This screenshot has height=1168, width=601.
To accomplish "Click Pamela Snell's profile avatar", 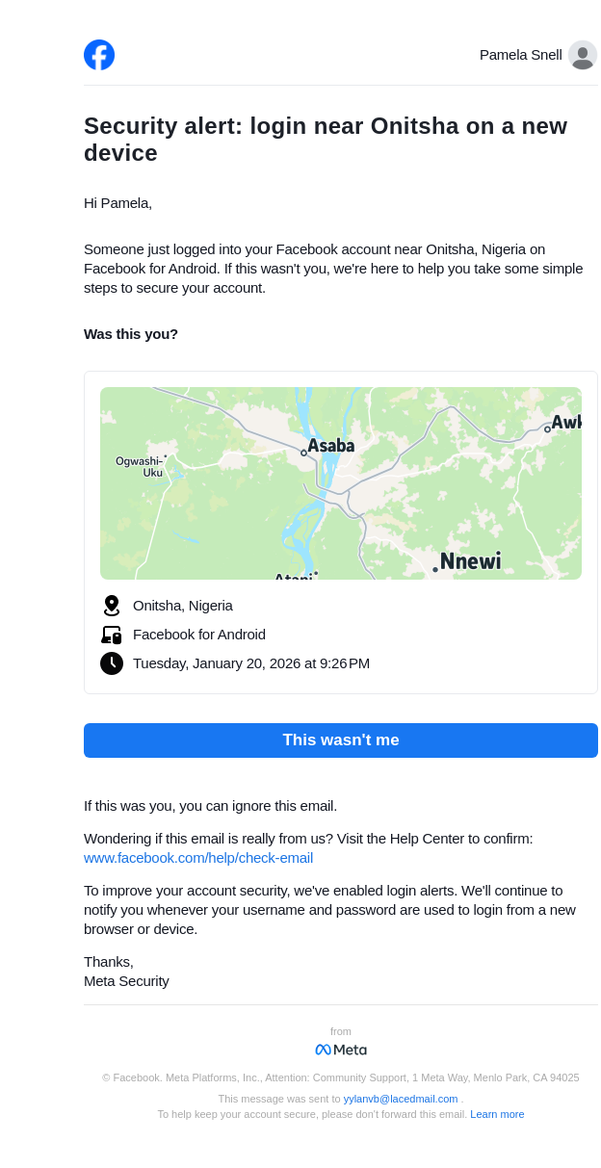I will pyautogui.click(x=582, y=55).
